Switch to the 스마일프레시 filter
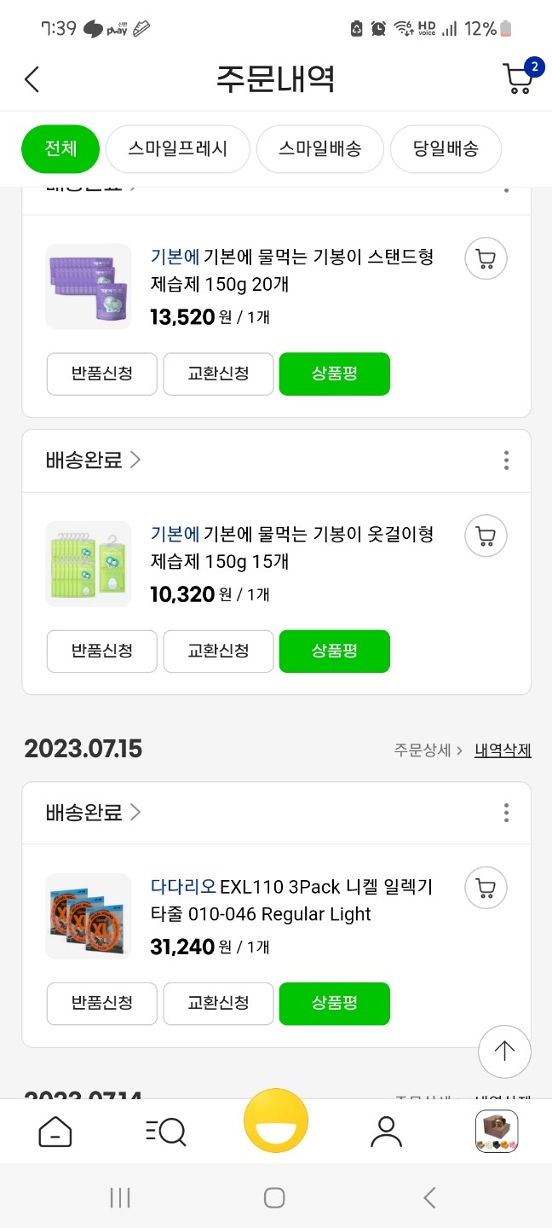This screenshot has height=1228, width=552. click(x=177, y=148)
